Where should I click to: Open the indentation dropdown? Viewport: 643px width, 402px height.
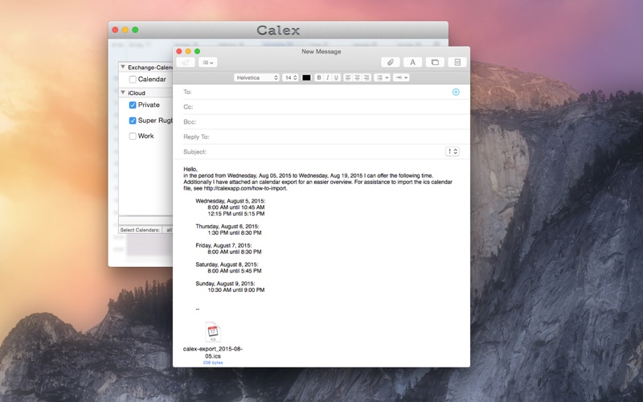[x=401, y=77]
